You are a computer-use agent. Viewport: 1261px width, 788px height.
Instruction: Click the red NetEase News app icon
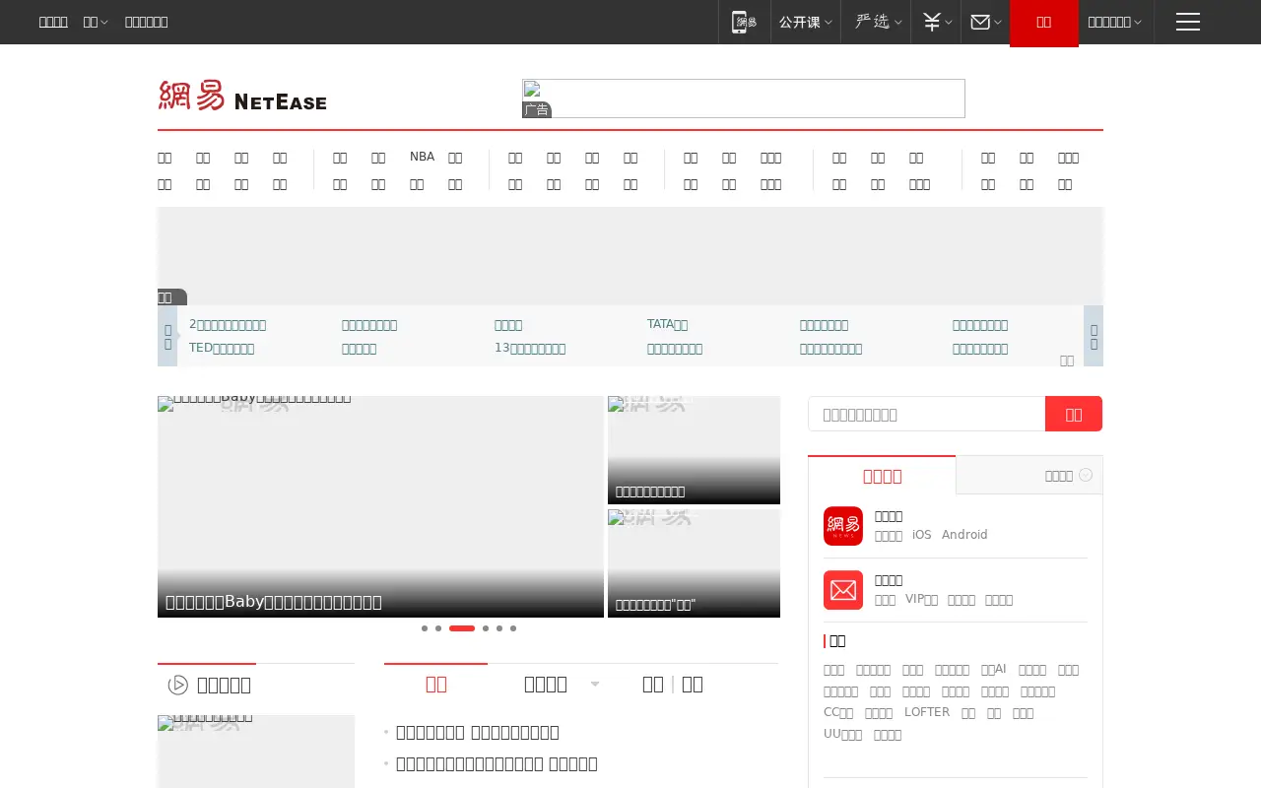pos(843,526)
